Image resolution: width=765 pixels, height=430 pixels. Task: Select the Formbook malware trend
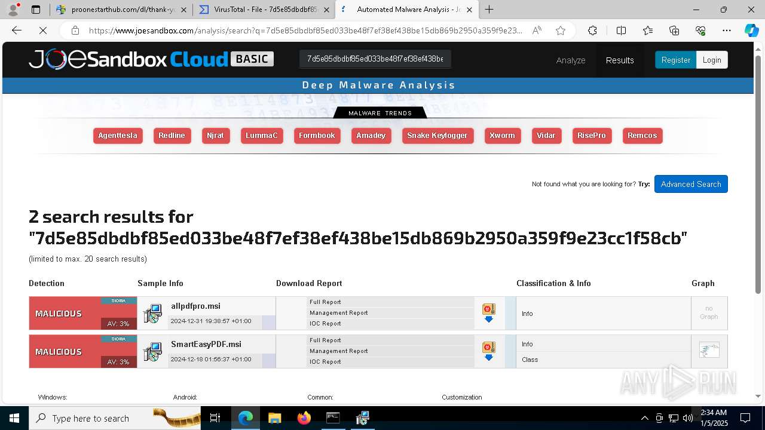[317, 136]
